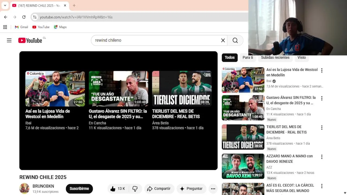The image size is (347, 195).
Task: Open BRUNOBKN channel avatar
Action: pos(24,188)
